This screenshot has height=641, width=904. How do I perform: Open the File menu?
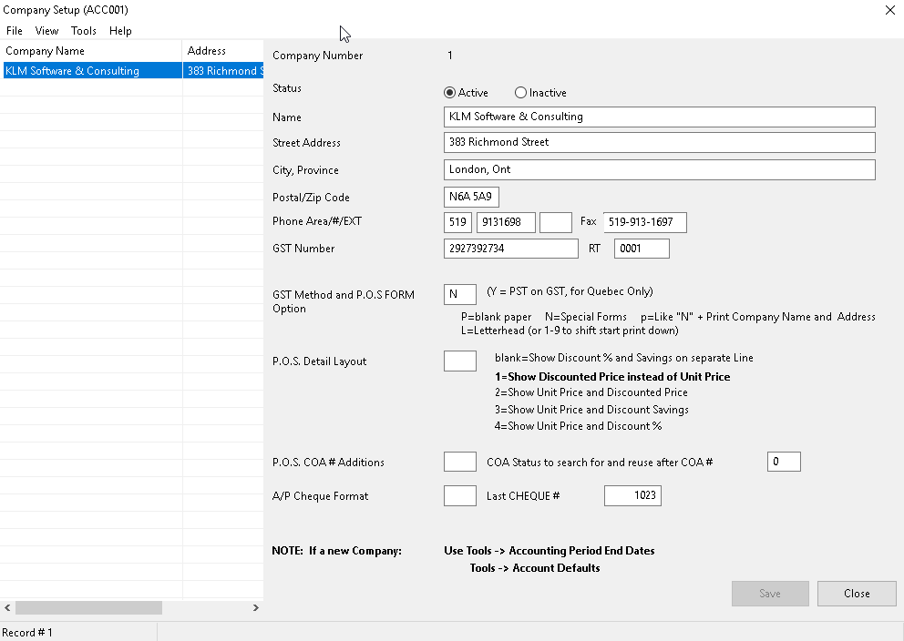(15, 31)
